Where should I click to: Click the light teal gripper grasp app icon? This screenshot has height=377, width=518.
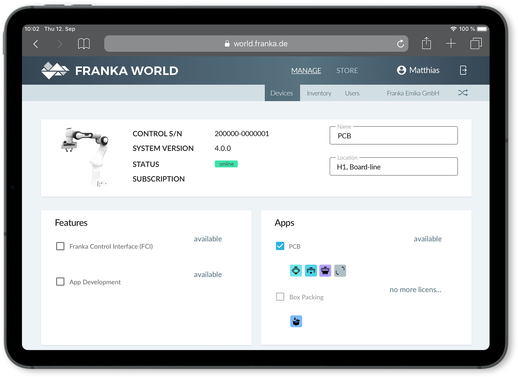coord(296,271)
